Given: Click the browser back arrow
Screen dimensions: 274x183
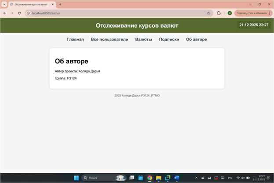Looking at the screenshot, I should pyautogui.click(x=5, y=13).
